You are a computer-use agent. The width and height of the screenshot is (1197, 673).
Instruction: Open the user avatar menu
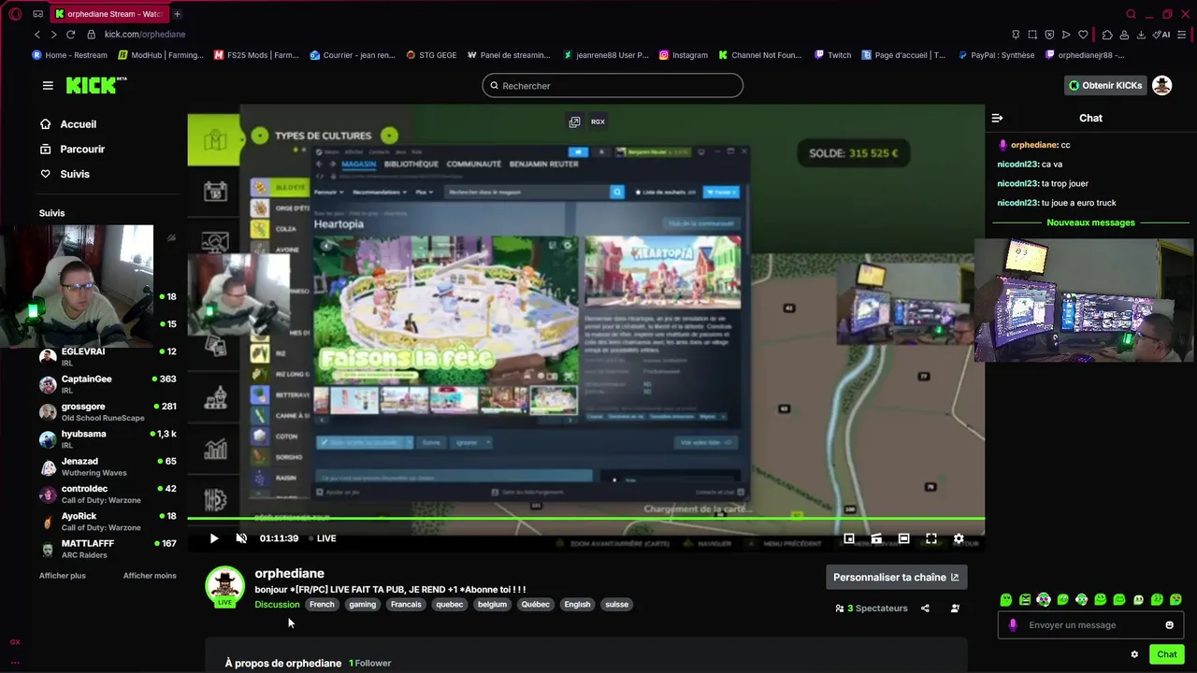(x=1161, y=85)
